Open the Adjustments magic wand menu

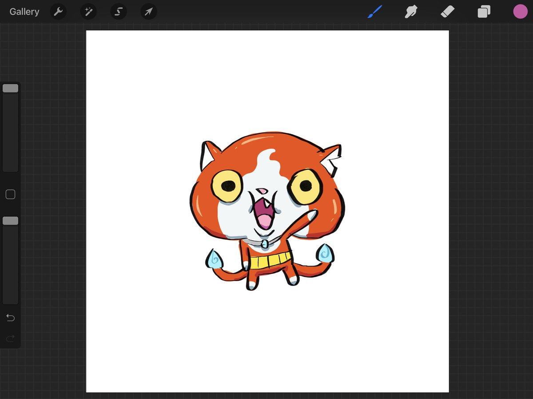tap(88, 12)
